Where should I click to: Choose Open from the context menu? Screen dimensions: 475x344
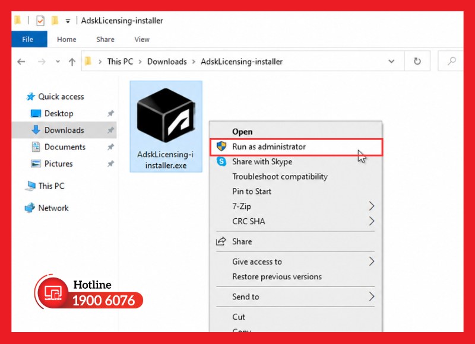pos(296,132)
